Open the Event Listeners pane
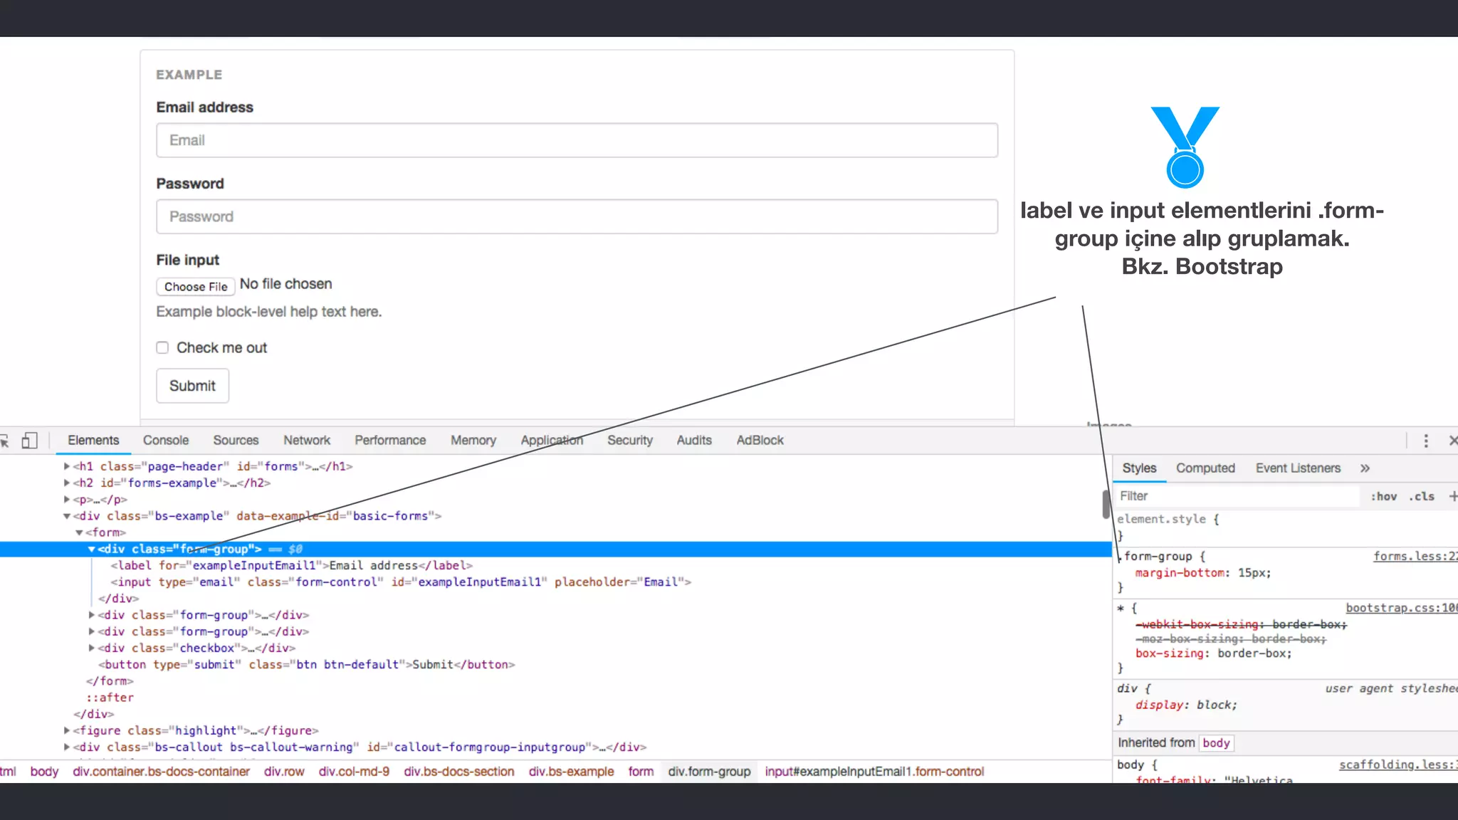The width and height of the screenshot is (1458, 820). [x=1298, y=468]
